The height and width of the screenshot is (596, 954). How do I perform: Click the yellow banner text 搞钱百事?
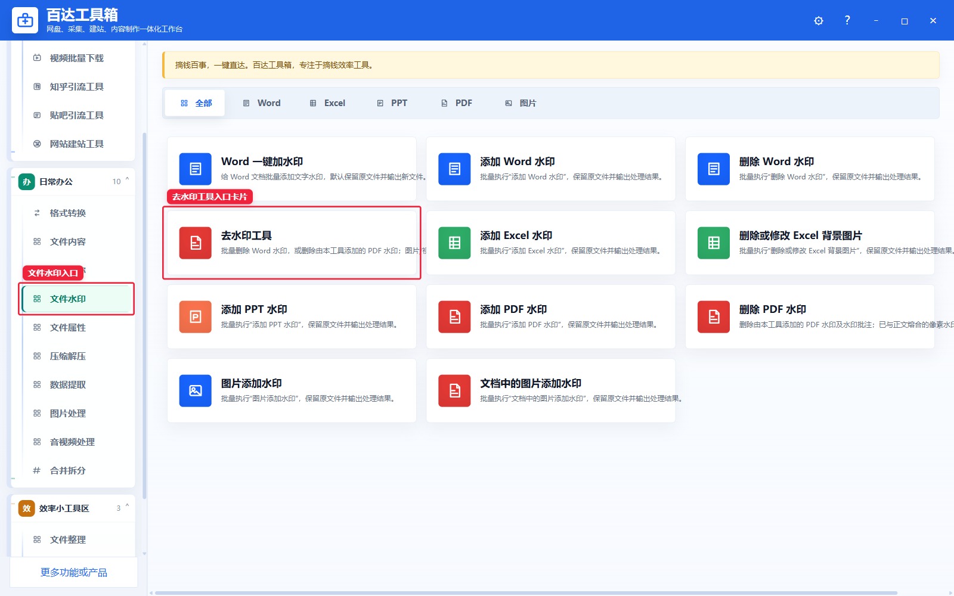click(x=190, y=65)
